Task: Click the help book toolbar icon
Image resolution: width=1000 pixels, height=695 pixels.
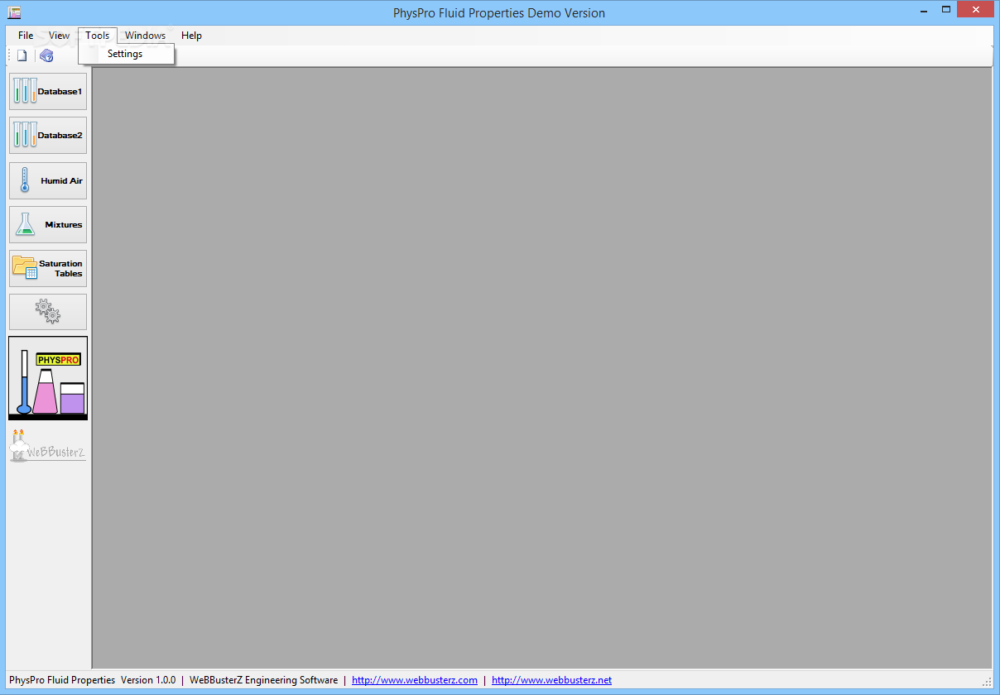Action: point(46,55)
